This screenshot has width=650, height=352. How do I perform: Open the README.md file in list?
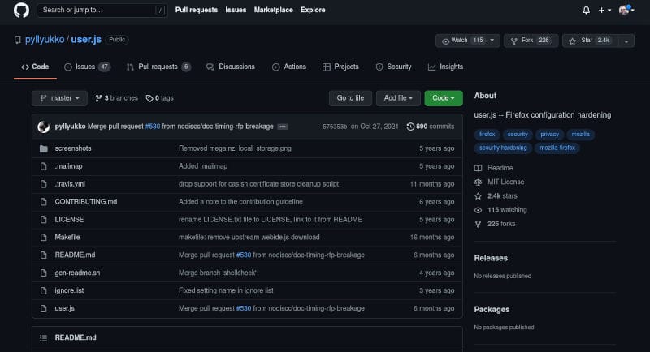point(75,255)
